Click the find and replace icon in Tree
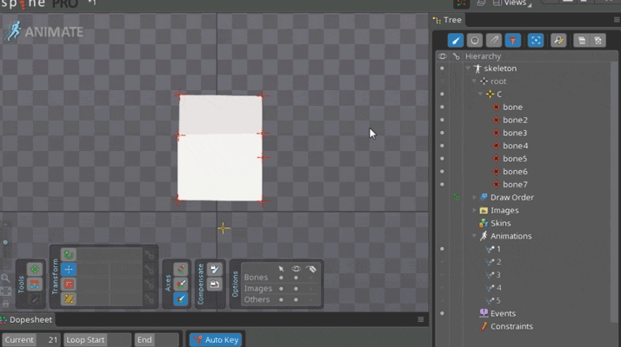 pyautogui.click(x=558, y=40)
